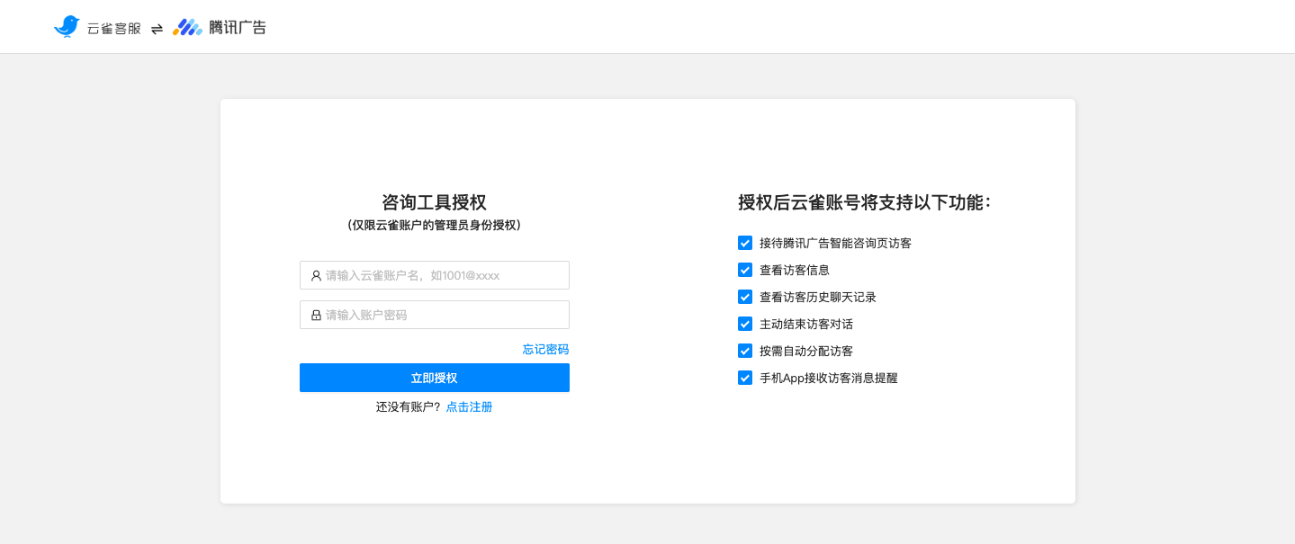
Task: Click the 授权后云雀账号将支持以下功能 heading
Action: coord(864,203)
